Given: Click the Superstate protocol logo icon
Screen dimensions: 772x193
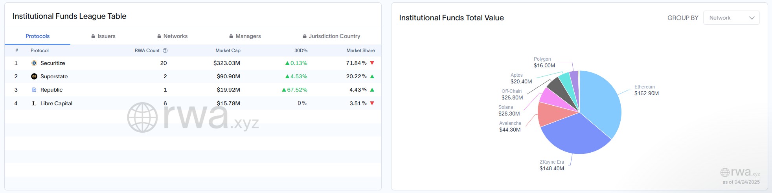Looking at the screenshot, I should coord(34,76).
